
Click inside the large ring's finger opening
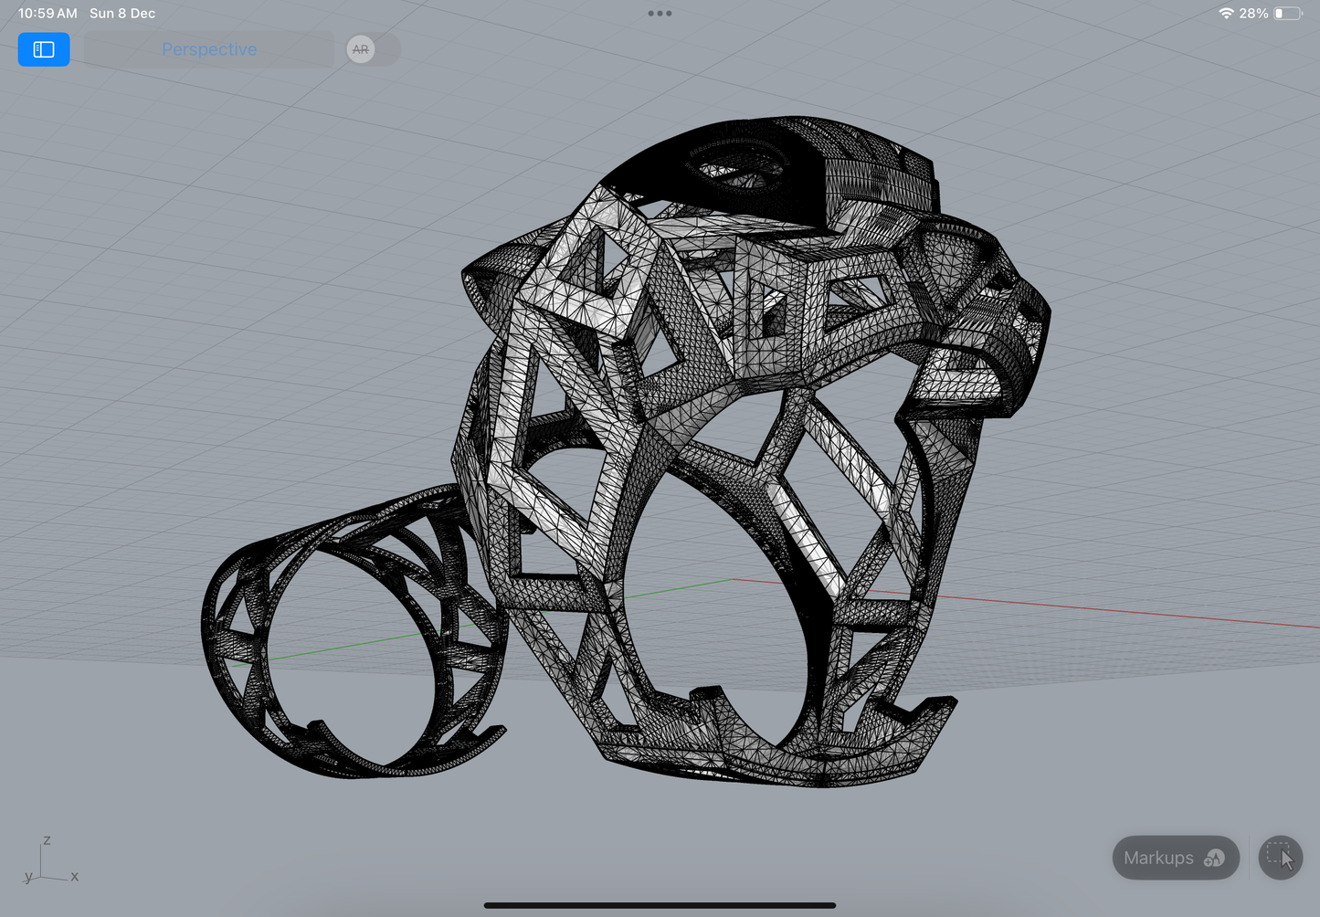coord(713,621)
